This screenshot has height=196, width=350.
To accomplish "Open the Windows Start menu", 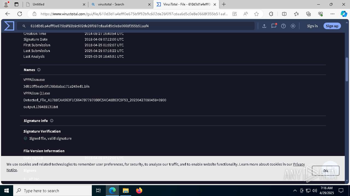I will pos(7,191).
